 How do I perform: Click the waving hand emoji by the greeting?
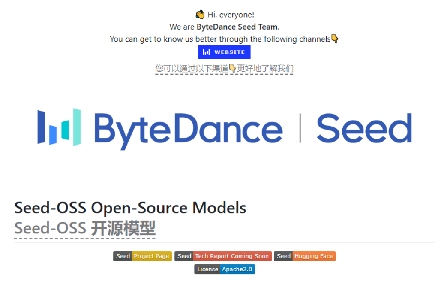click(200, 15)
